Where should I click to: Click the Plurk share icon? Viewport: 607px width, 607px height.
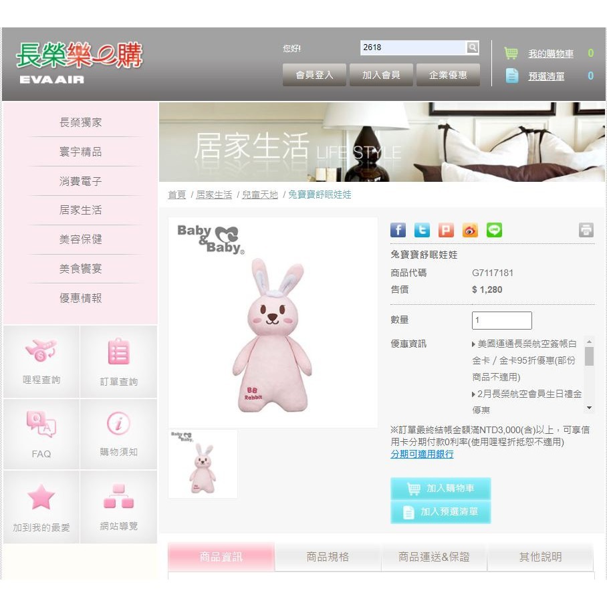click(x=446, y=231)
